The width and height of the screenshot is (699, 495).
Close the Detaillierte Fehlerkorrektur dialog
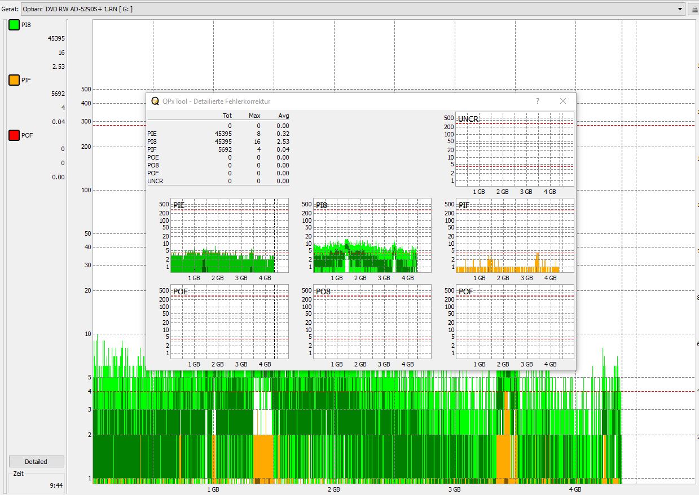(562, 101)
